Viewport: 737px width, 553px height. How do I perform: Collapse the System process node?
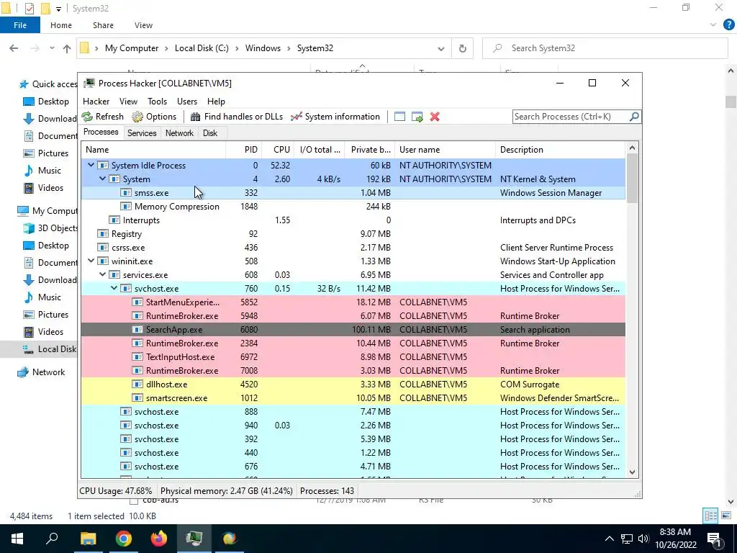(102, 179)
